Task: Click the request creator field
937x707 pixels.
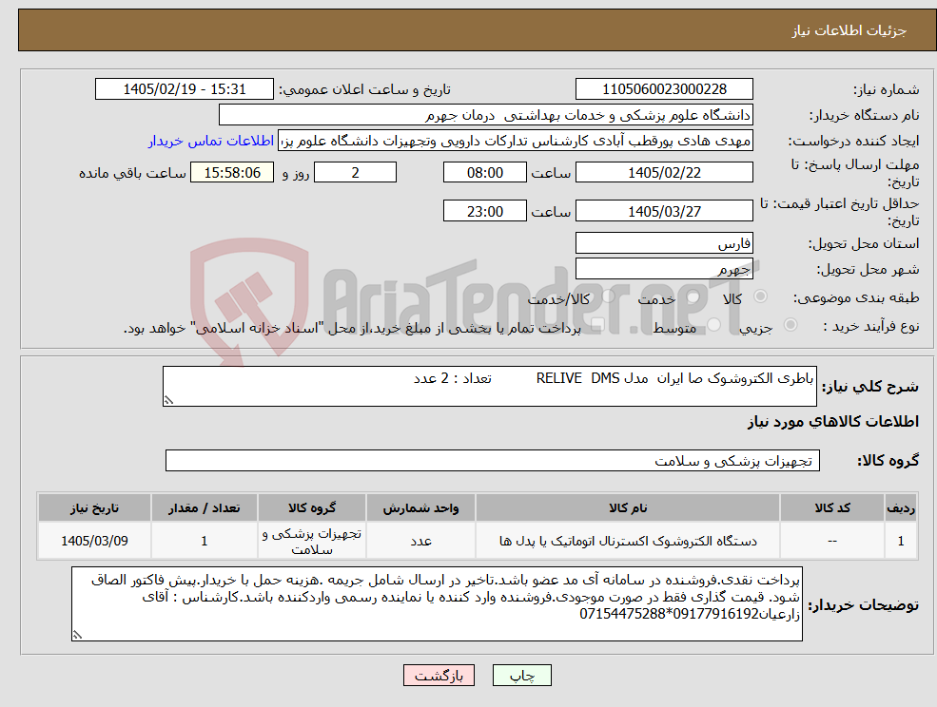Action: coord(515,141)
